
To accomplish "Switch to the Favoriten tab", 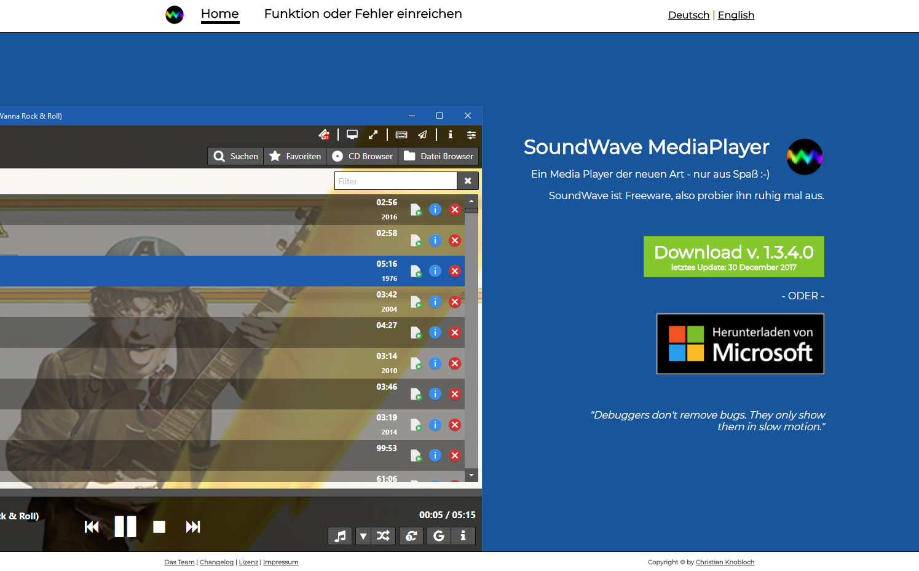I will tap(295, 156).
